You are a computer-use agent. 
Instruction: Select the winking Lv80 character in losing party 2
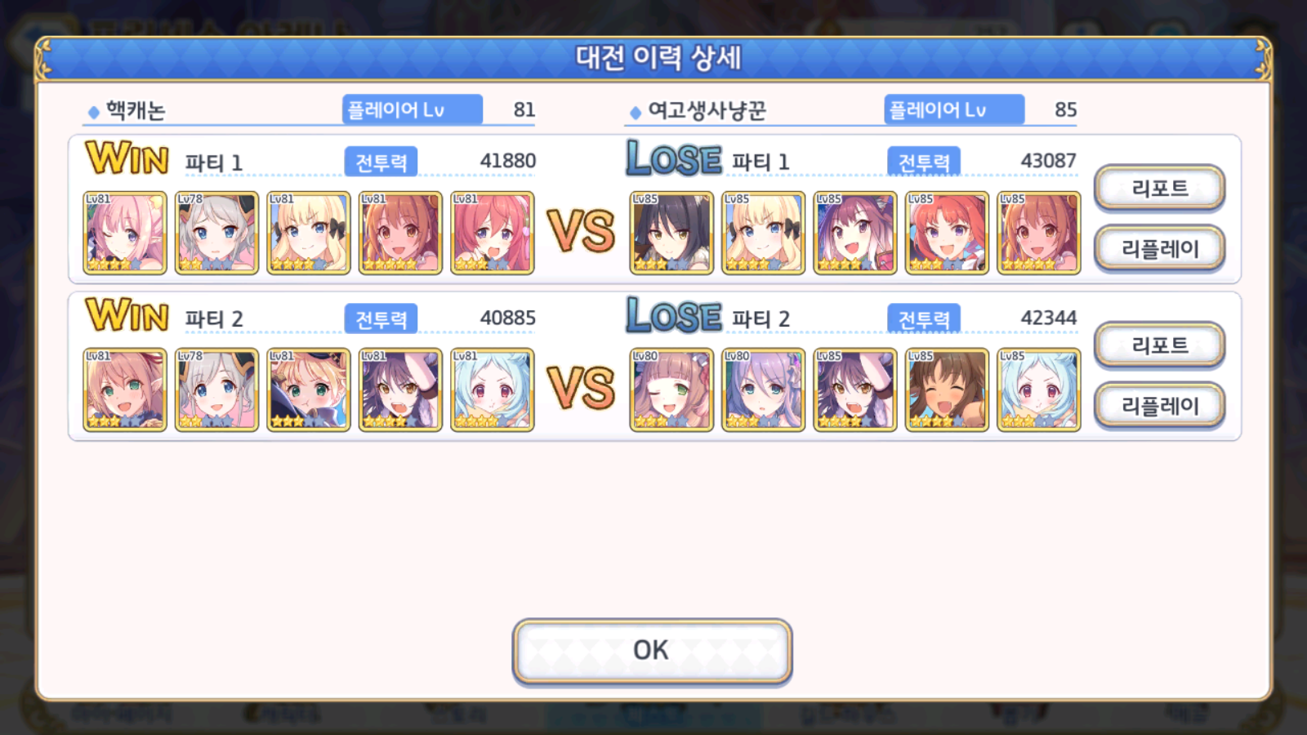tap(671, 390)
